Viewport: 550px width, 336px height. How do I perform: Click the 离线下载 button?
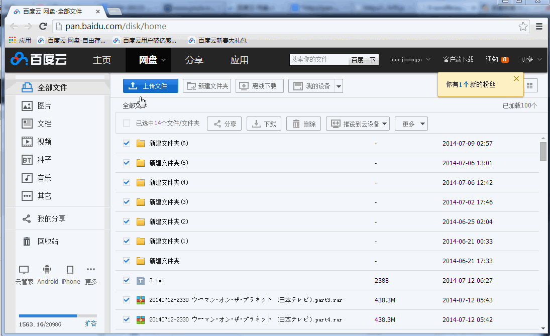[260, 86]
